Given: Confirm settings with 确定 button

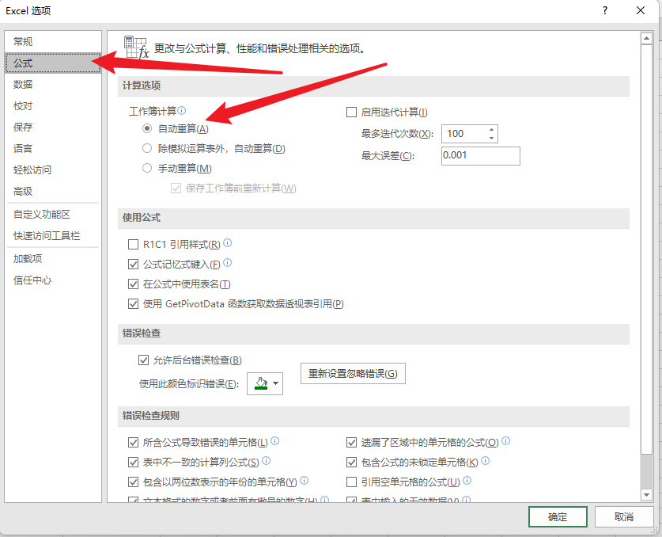Looking at the screenshot, I should pos(558,516).
